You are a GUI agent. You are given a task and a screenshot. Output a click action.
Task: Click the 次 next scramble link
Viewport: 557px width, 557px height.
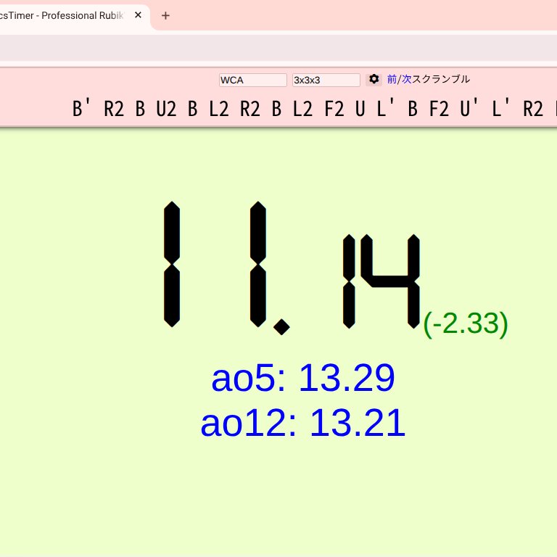pyautogui.click(x=406, y=79)
